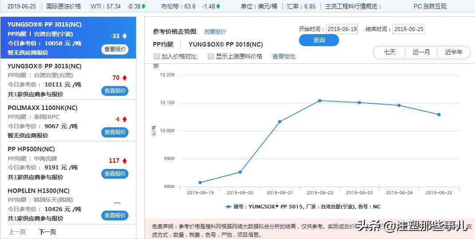Click the white down arrow beside -33

pyautogui.click(x=124, y=36)
